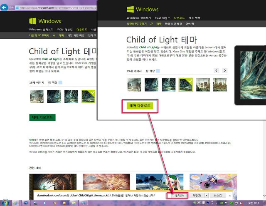Expand the dropdown arrow beside '저장(S)'

click(x=207, y=196)
